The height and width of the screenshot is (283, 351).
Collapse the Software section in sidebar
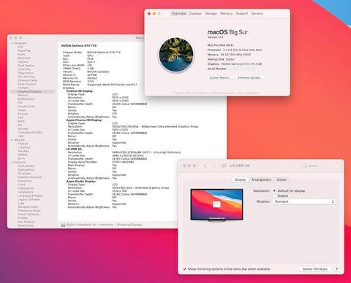coord(12,162)
